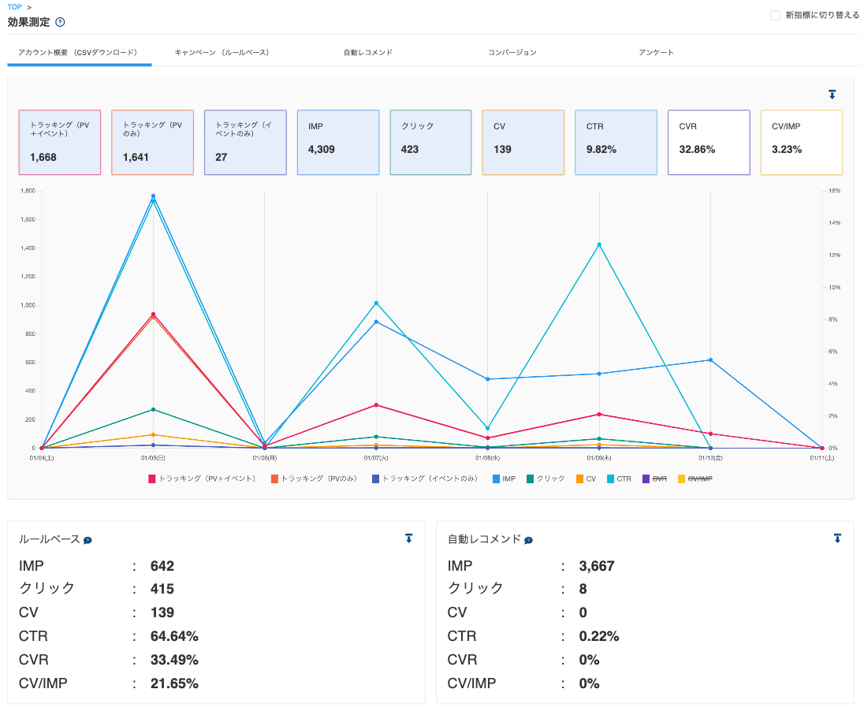Enable the CVR metric card
The image size is (864, 715).
[709, 142]
